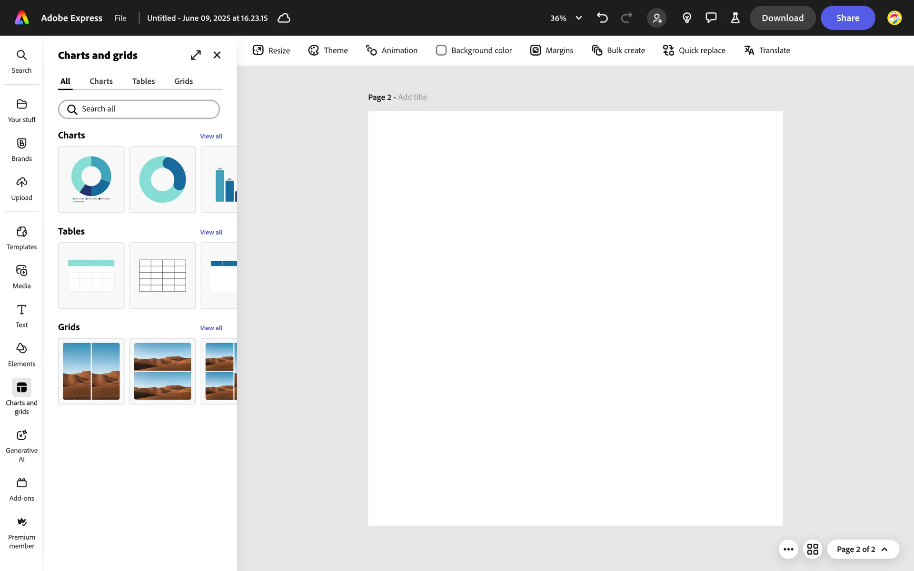
Task: Click the Search all input field
Action: (139, 109)
